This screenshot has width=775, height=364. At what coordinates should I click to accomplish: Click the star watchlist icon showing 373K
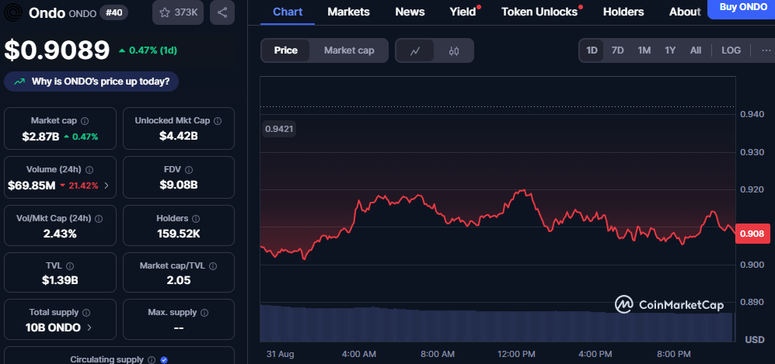(x=177, y=12)
